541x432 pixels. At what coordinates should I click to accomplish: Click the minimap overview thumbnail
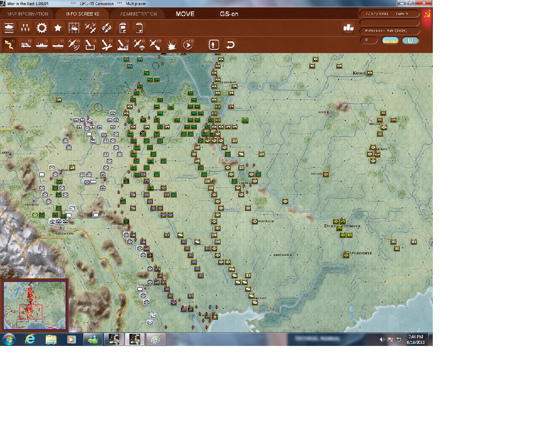point(35,305)
